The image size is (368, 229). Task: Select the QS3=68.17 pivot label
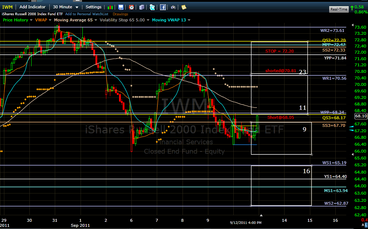pos(334,118)
